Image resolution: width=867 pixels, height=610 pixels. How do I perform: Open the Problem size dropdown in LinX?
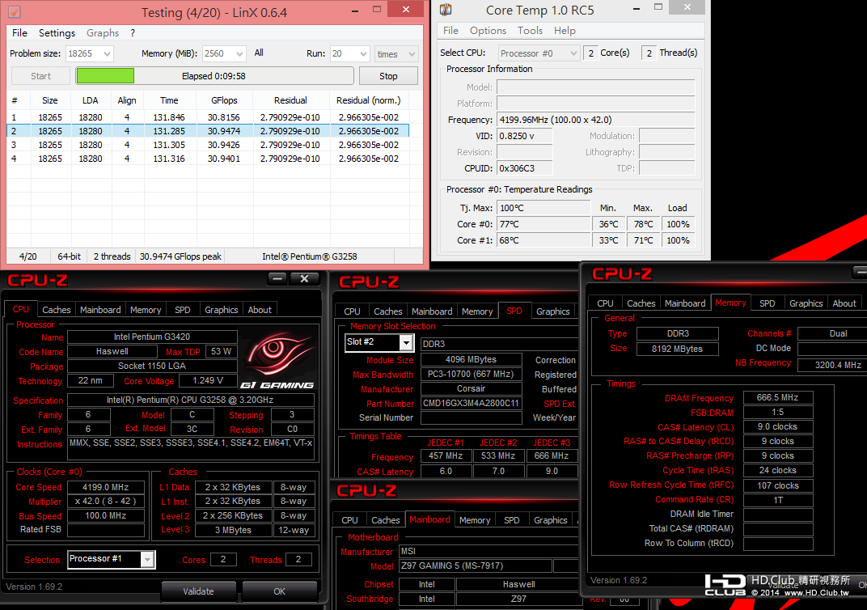pyautogui.click(x=90, y=53)
